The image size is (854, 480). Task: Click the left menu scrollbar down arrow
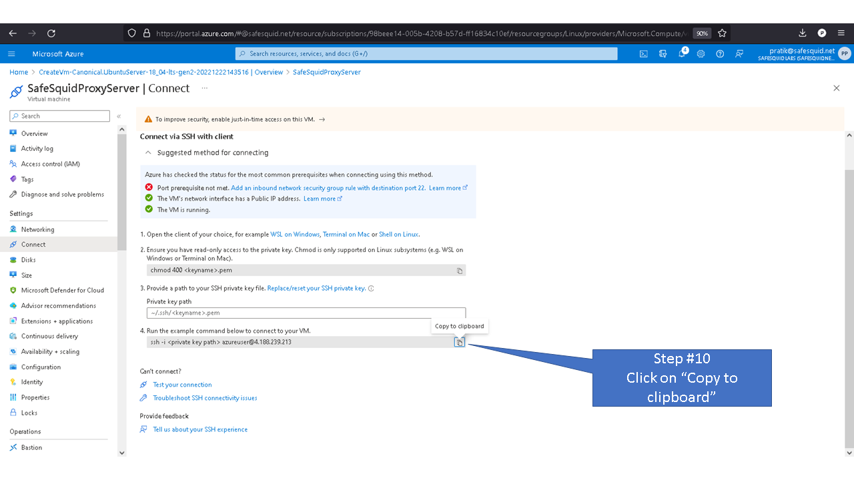[121, 453]
